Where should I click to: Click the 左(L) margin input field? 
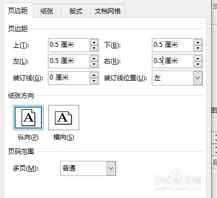pos(69,61)
